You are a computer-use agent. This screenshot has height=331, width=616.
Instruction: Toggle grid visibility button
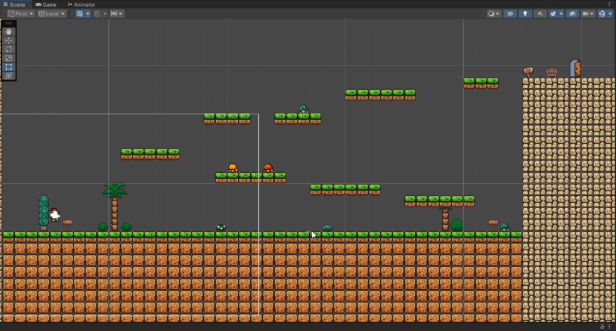pyautogui.click(x=80, y=13)
